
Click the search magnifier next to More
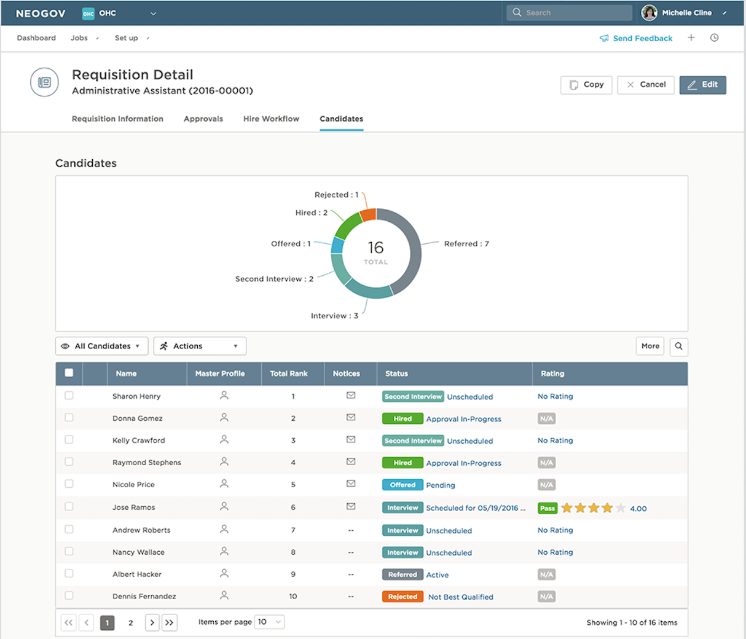point(678,347)
